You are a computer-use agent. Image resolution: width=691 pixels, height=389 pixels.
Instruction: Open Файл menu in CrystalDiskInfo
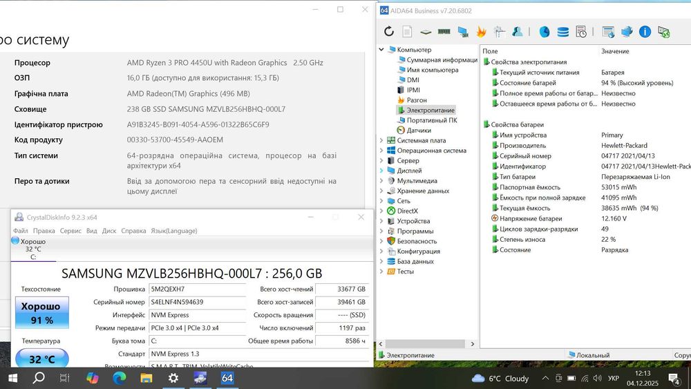point(20,231)
